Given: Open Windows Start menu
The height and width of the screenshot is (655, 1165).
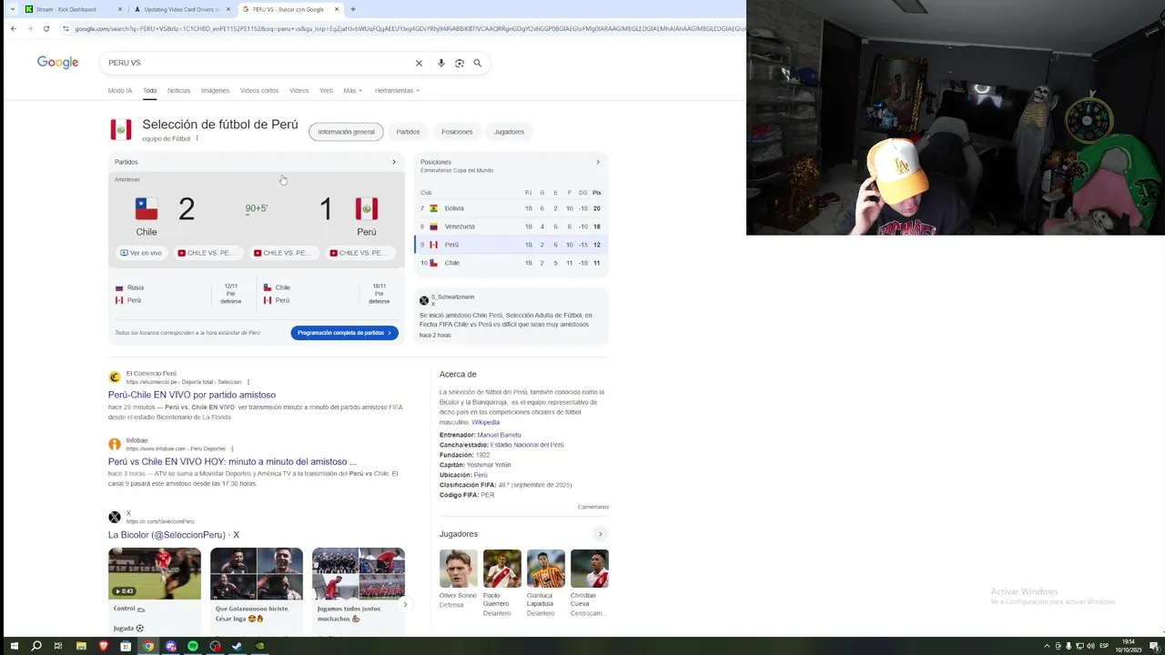Looking at the screenshot, I should 14,646.
